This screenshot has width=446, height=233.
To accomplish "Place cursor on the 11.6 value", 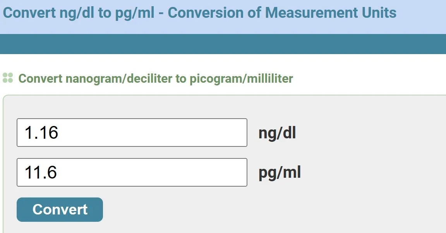I will (41, 172).
